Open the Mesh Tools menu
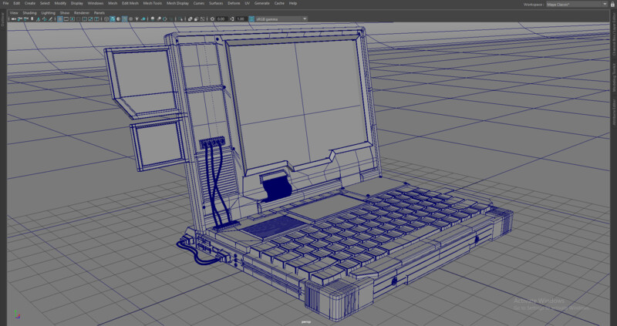617x326 pixels. (152, 3)
